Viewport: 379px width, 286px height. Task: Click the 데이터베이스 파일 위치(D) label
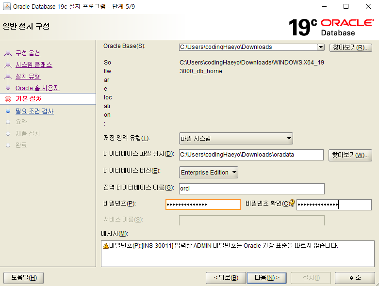pos(139,154)
